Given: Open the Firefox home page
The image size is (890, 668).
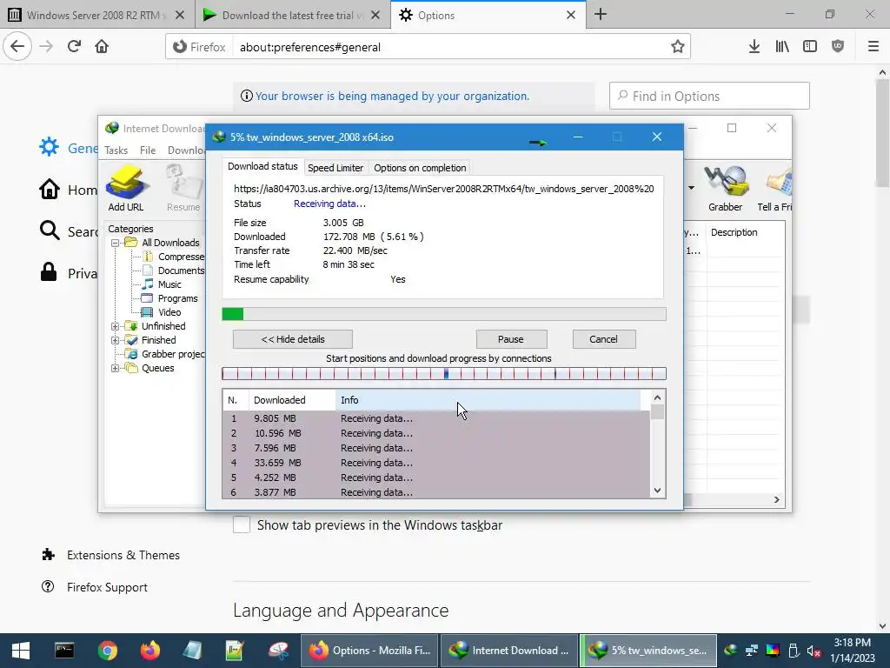Looking at the screenshot, I should 102,47.
